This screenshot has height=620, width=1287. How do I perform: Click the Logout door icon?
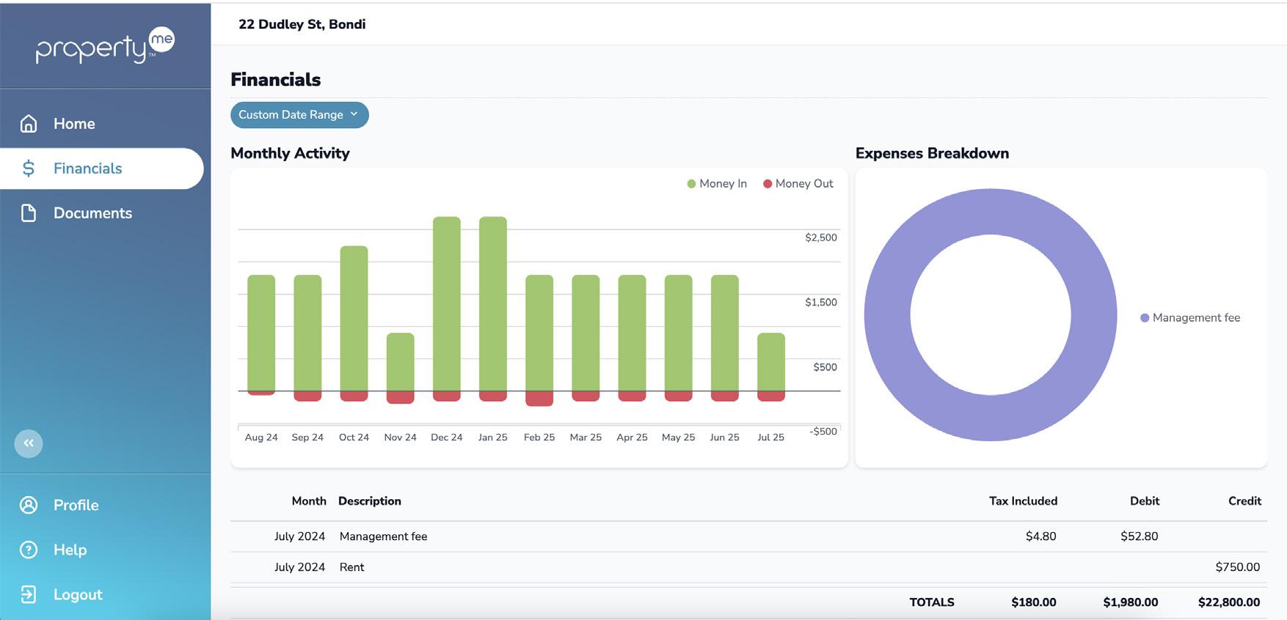(29, 594)
